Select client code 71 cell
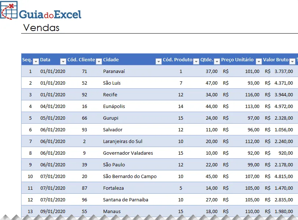This screenshot has width=298, height=220. pos(84,71)
